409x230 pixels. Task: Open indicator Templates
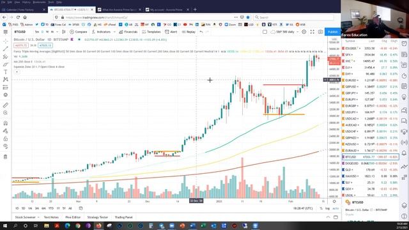pos(151,32)
